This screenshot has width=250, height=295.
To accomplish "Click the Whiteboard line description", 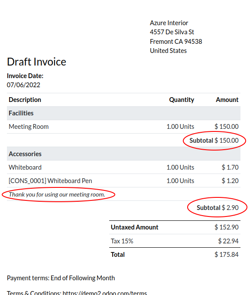I will (25, 167).
